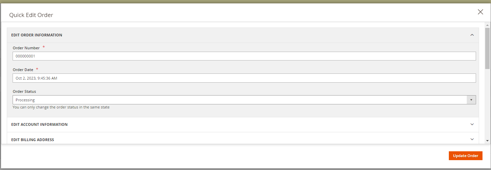Click the Order Date field label
The height and width of the screenshot is (170, 491).
23,70
